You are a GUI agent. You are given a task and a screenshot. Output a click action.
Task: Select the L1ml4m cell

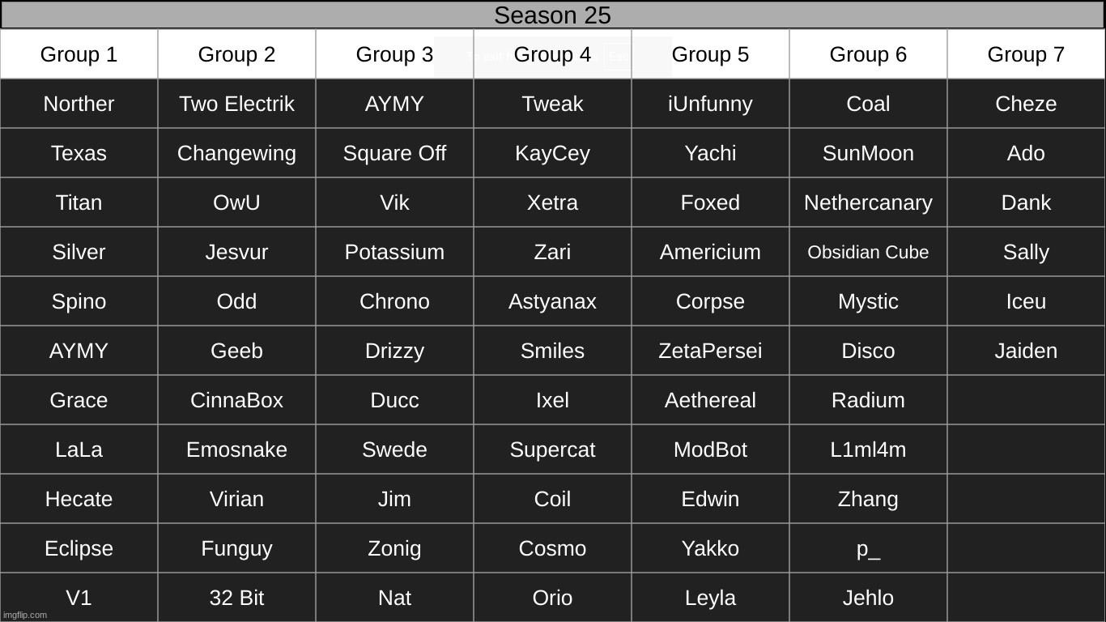tap(868, 449)
